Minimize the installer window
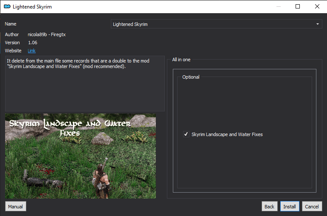Viewport: 327px width, 216px height. click(x=279, y=6)
